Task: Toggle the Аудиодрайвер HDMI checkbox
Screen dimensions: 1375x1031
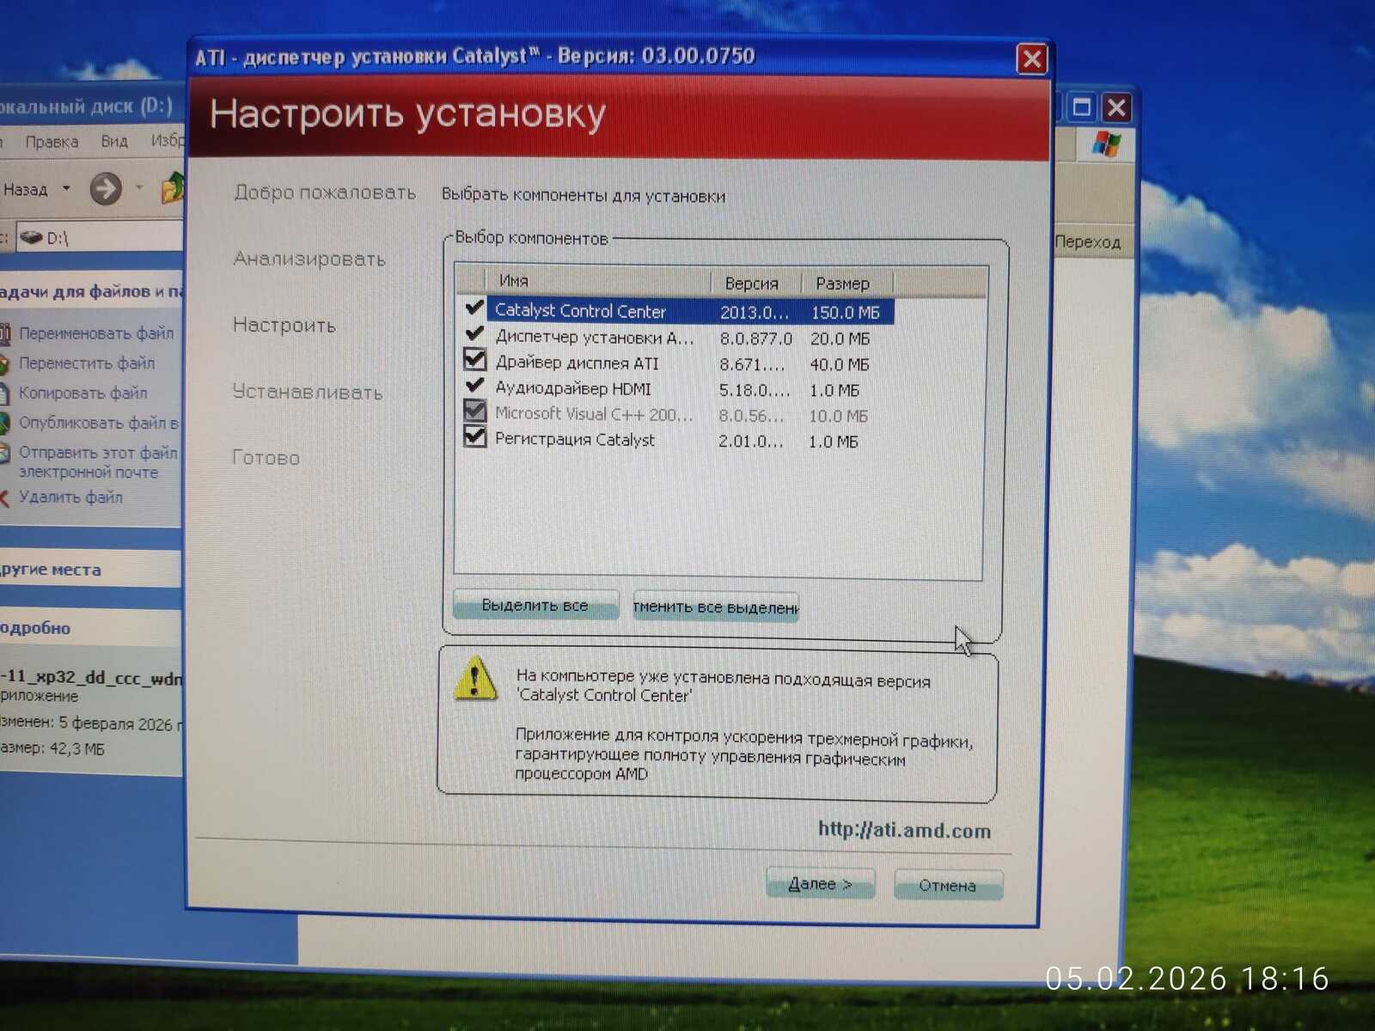Action: tap(474, 386)
